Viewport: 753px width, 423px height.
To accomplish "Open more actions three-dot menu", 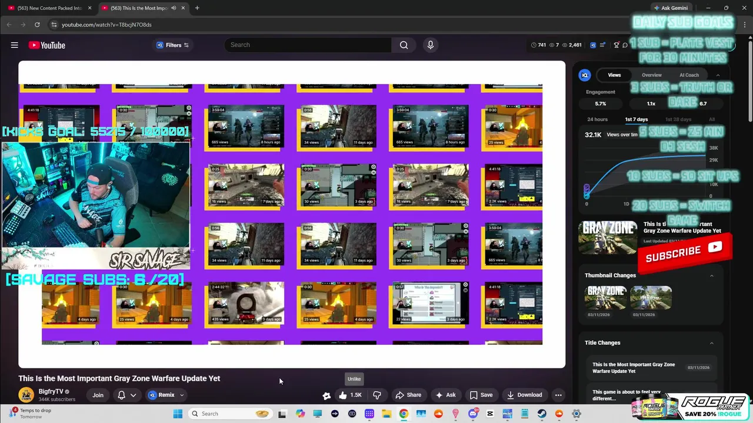I will pyautogui.click(x=558, y=395).
